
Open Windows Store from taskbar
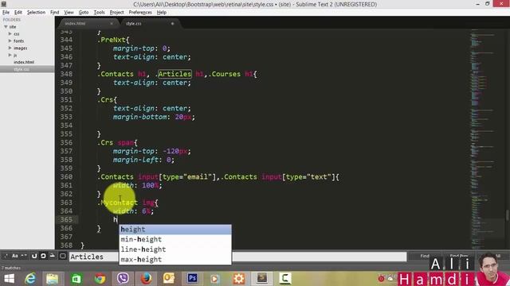click(76, 279)
